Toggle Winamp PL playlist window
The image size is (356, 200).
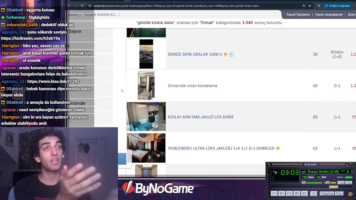348,182
